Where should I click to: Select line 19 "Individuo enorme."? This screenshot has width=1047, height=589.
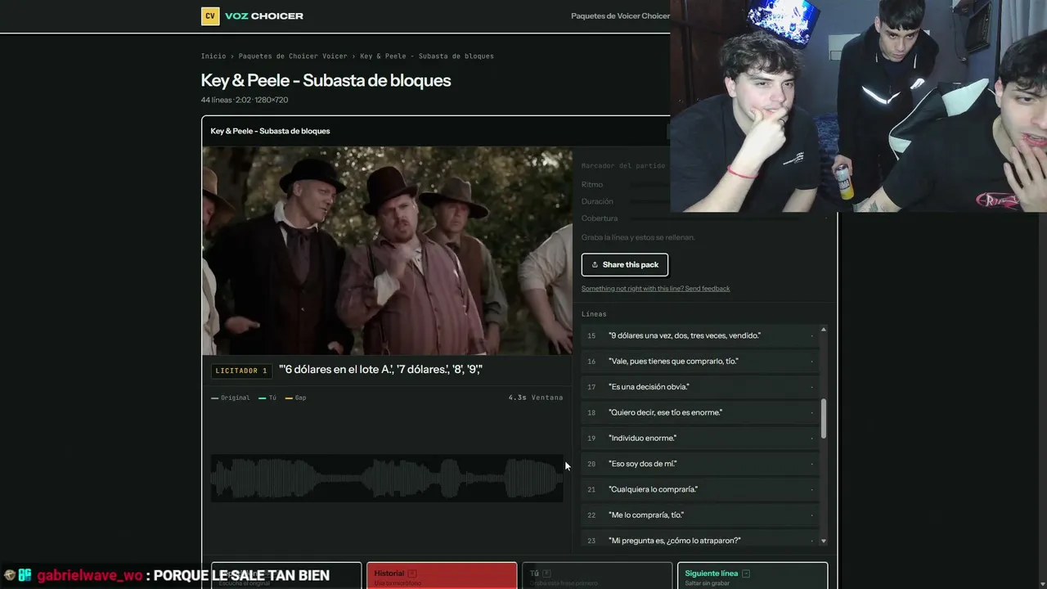(700, 438)
